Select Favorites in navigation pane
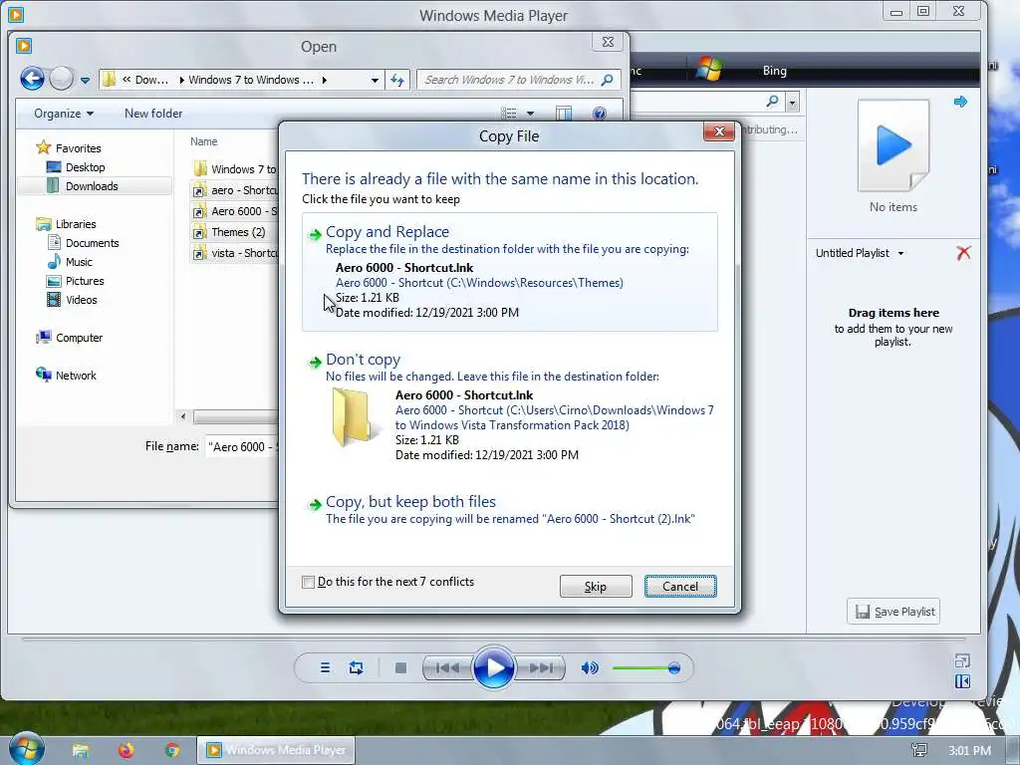Screen dimensions: 1020x765 (x=78, y=148)
